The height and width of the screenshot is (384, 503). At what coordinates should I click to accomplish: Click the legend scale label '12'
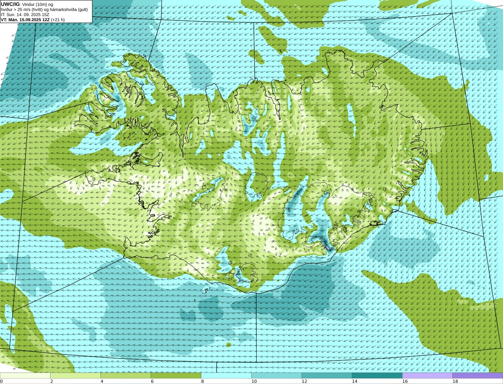tap(304, 381)
